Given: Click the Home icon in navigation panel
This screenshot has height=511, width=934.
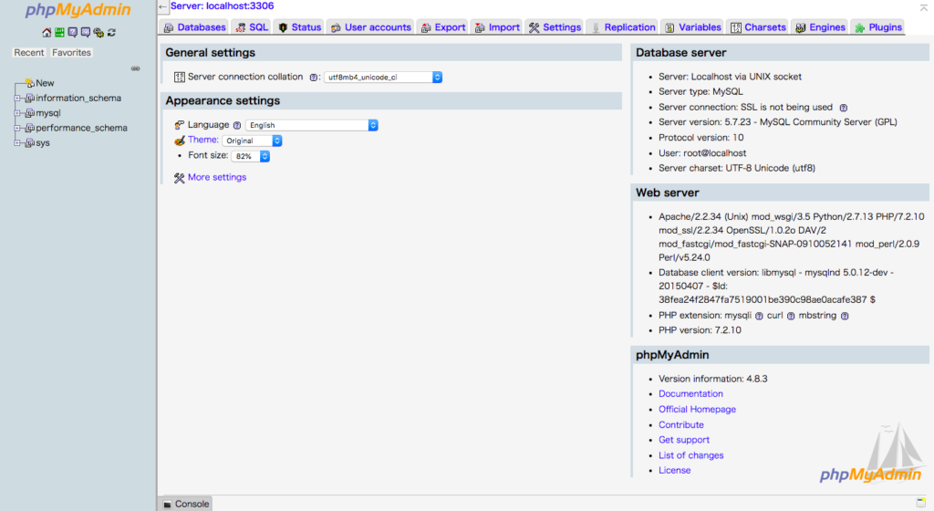Looking at the screenshot, I should click(47, 32).
